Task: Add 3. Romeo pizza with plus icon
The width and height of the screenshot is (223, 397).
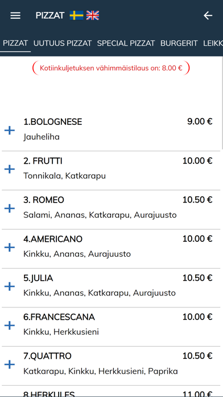Action: click(x=10, y=208)
